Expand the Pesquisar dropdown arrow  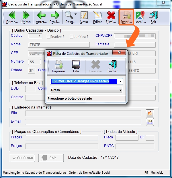75,14
